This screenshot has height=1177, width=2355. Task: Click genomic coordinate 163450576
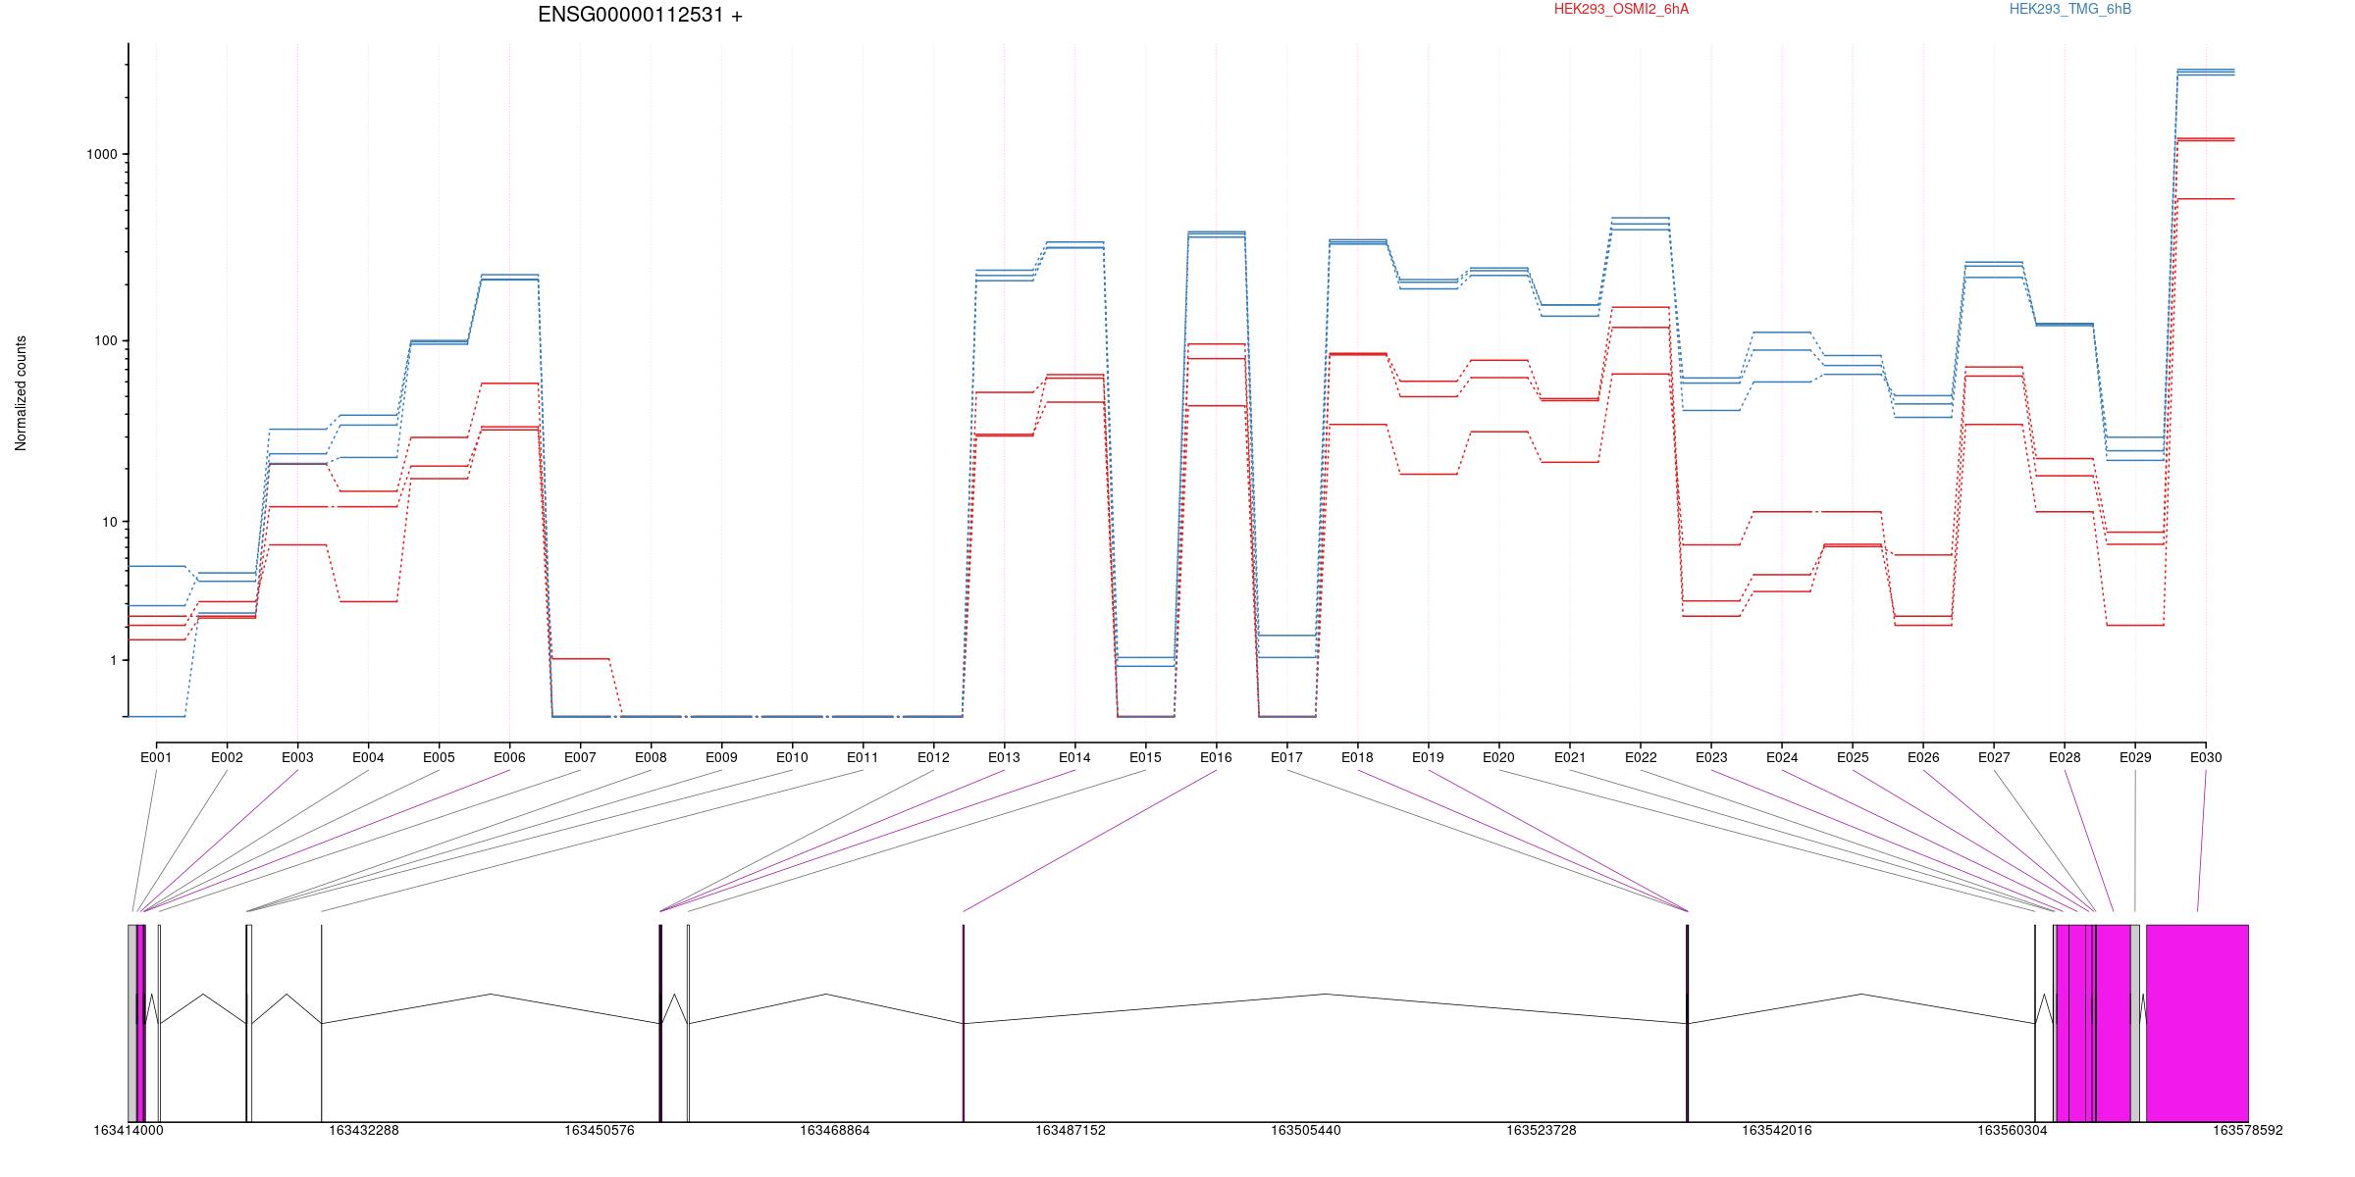coord(600,1131)
